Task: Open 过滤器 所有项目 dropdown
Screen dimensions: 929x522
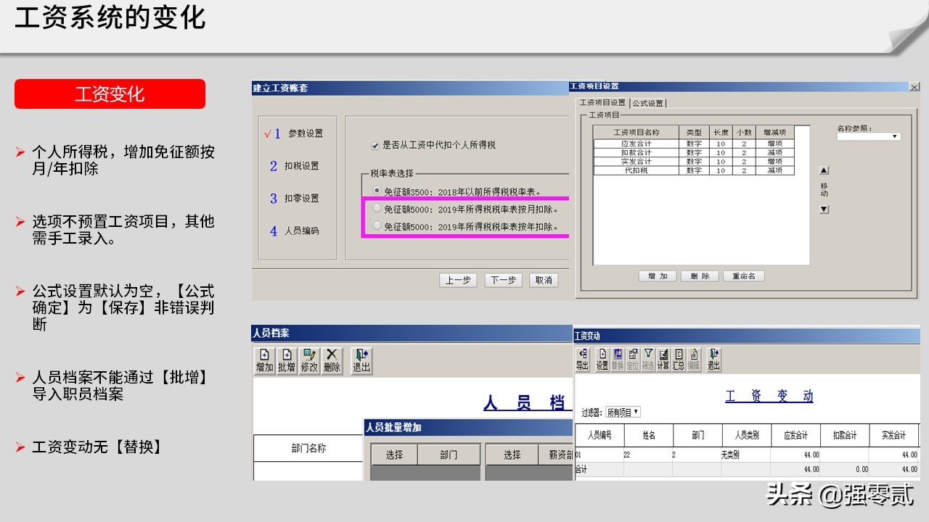Action: 623,413
